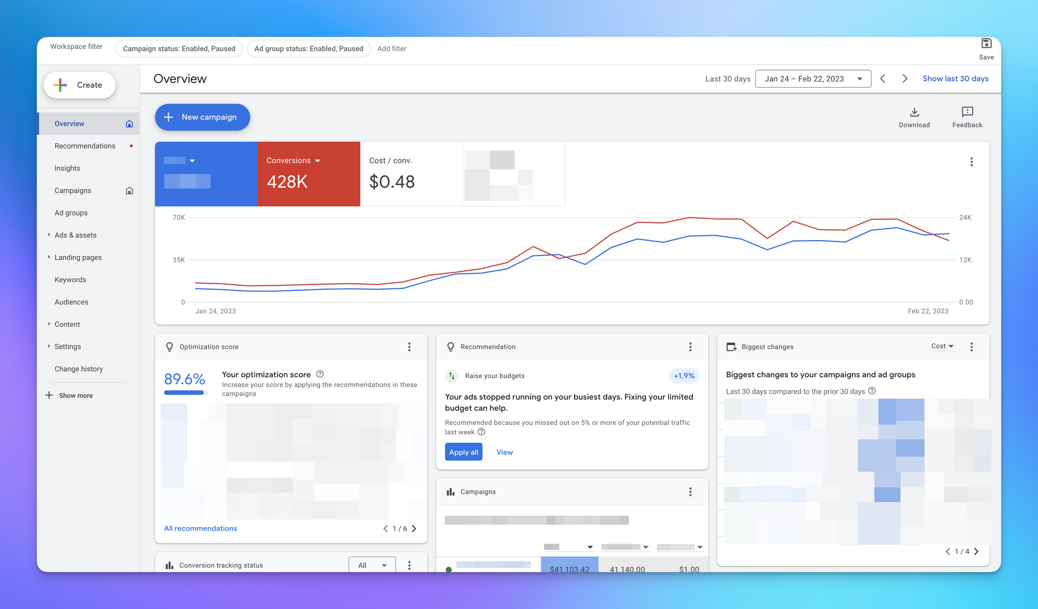Click help icon next to 'last week'
The width and height of the screenshot is (1038, 609).
[x=481, y=432]
